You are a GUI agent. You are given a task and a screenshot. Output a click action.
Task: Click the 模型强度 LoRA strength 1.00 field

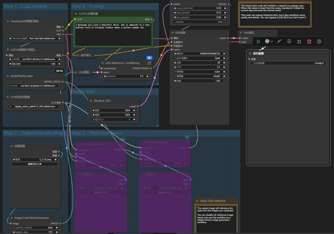(35, 64)
